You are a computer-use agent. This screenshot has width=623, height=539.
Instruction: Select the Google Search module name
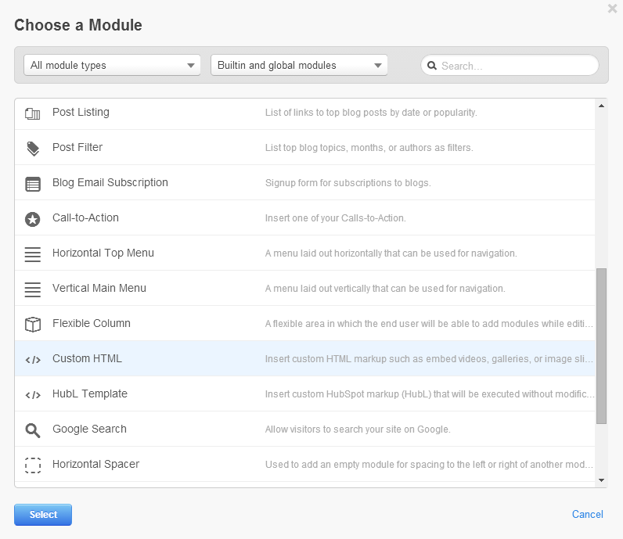click(x=89, y=429)
